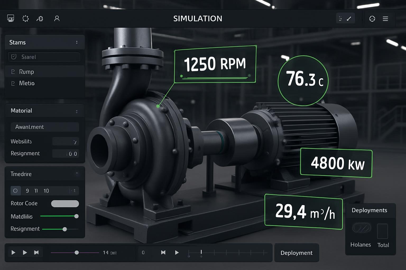Image resolution: width=406 pixels, height=270 pixels.
Task: Select the circle radio in Tmednre row
Action: (x=15, y=191)
